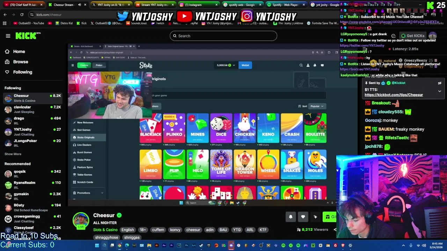447x251 pixels.
Task: Switch to spotify web Google tab
Action: (x=242, y=5)
